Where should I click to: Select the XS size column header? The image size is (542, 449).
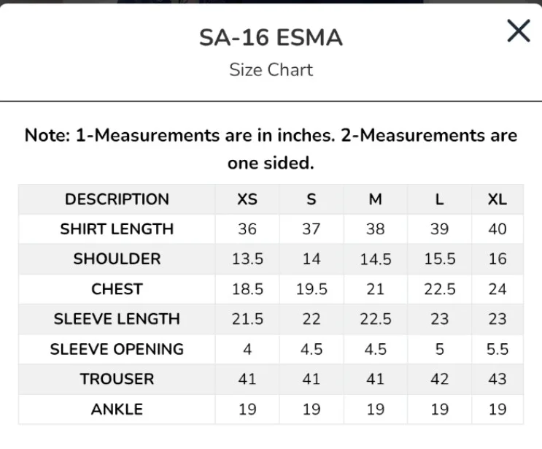tap(247, 199)
